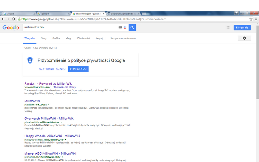Viewport: 259px width, 162px height.
Task: Open the on-screen keyboard icon in search box
Action: click(120, 28)
